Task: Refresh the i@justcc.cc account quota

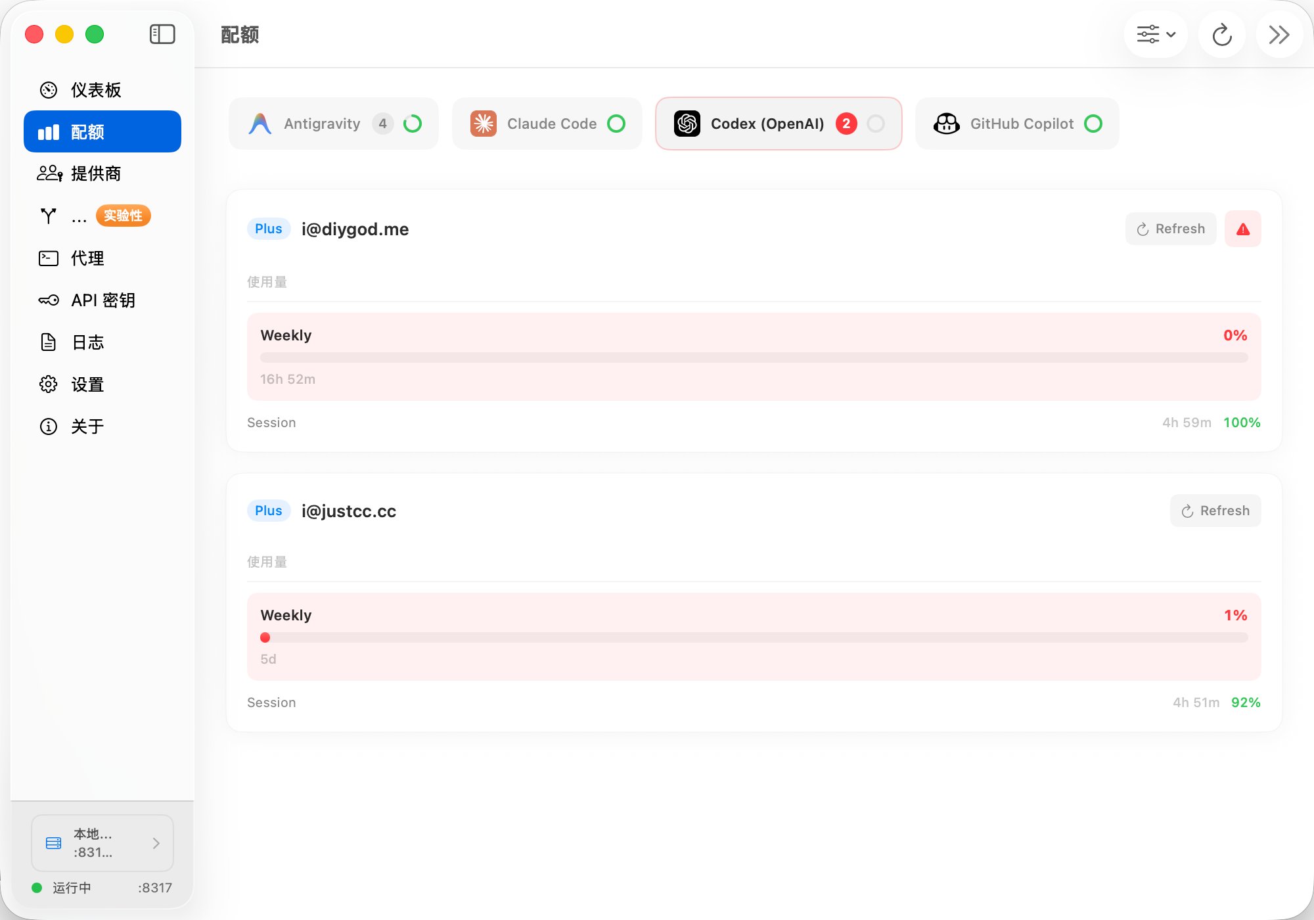Action: tap(1215, 511)
